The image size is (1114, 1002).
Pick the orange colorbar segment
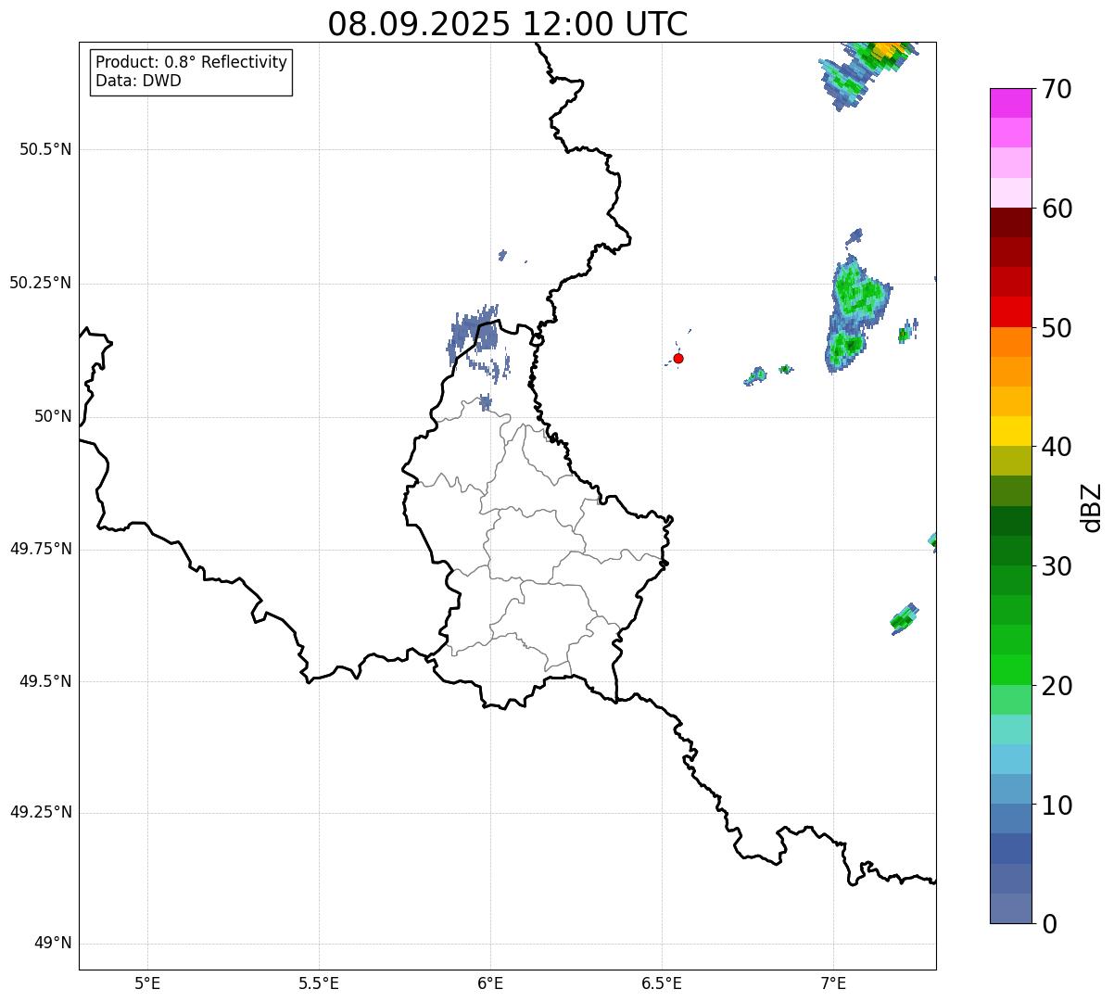(1010, 342)
